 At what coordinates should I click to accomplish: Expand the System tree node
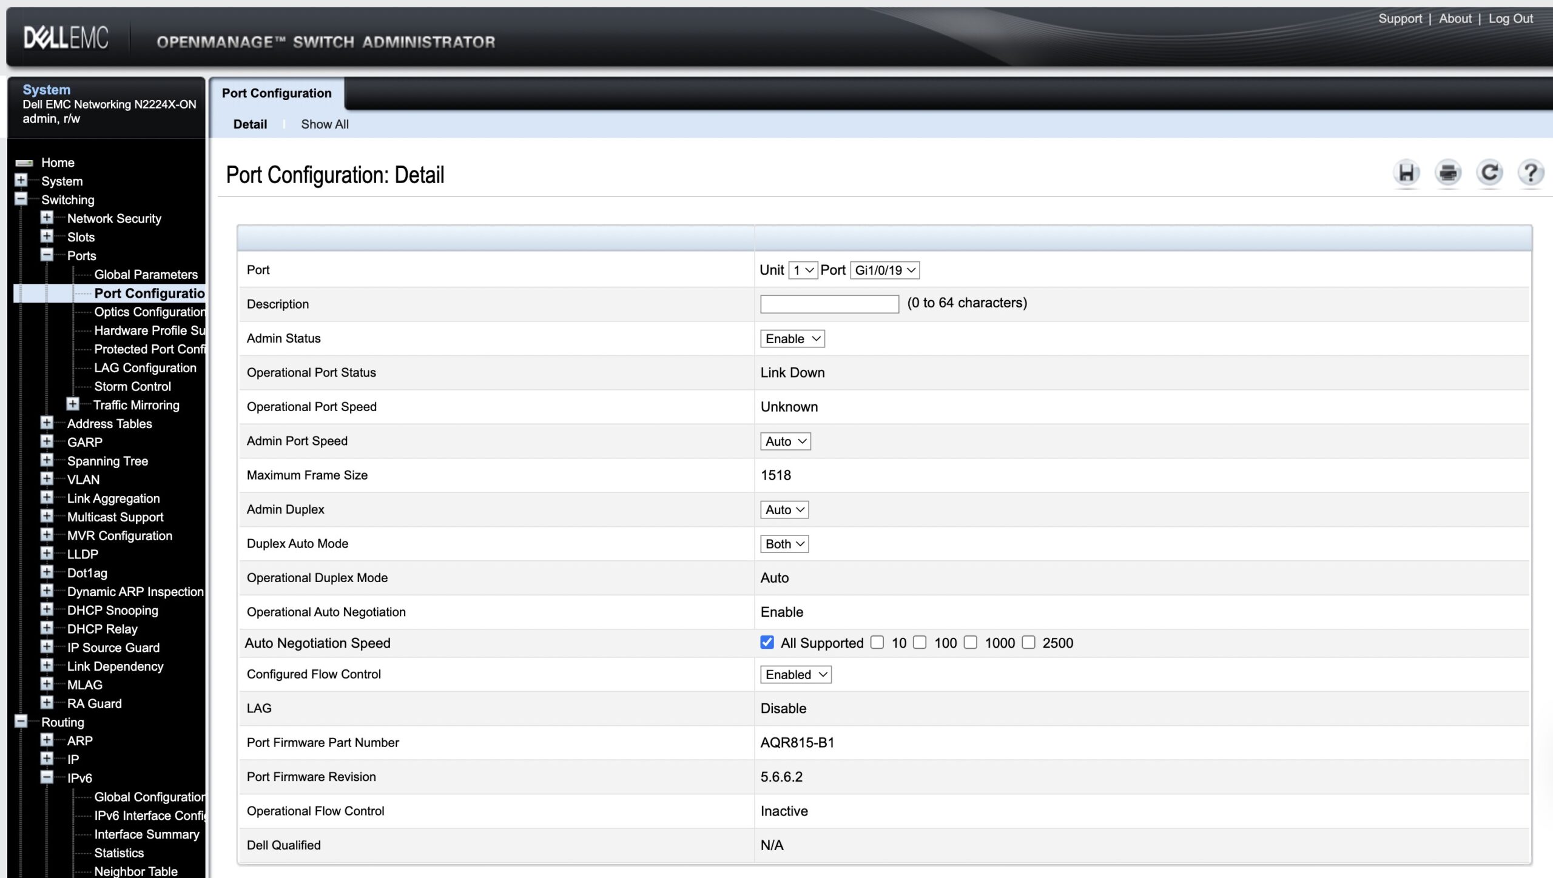tap(21, 181)
